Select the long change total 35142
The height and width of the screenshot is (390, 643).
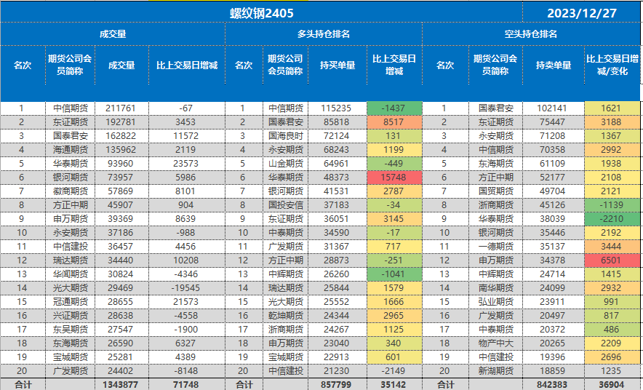coord(394,385)
